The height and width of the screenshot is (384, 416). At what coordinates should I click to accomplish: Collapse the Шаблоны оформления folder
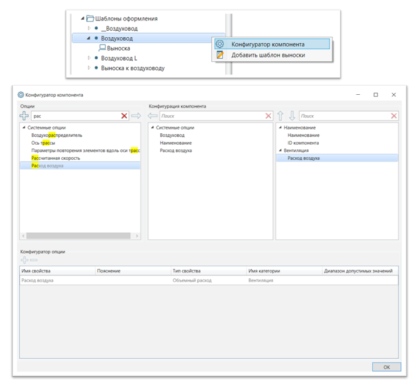click(x=82, y=19)
